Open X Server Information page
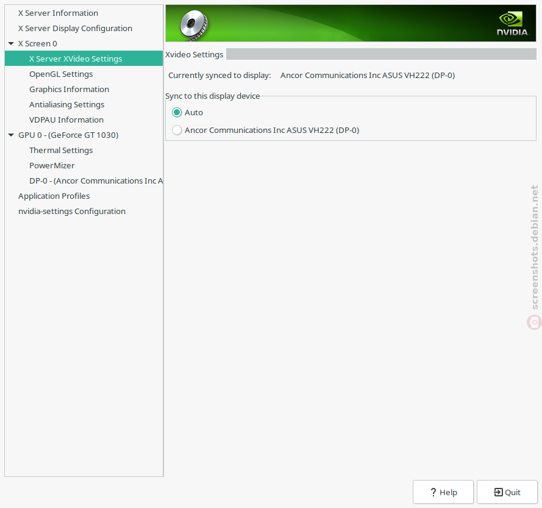 tap(58, 13)
